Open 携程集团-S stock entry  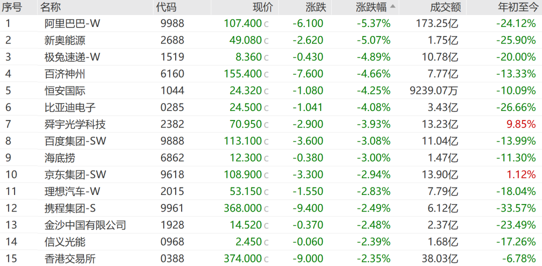point(70,208)
